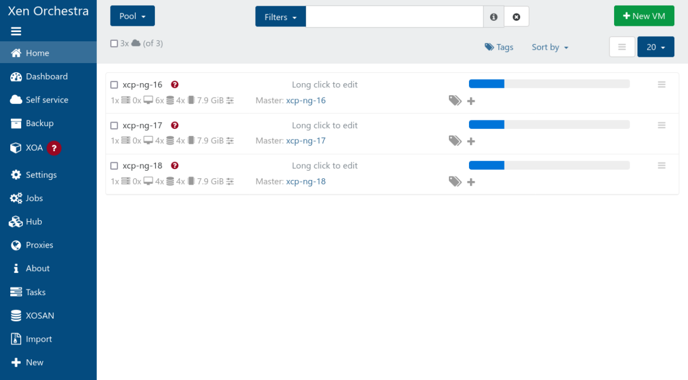Click the red help badge next to XOA
The height and width of the screenshot is (380, 688).
point(53,147)
